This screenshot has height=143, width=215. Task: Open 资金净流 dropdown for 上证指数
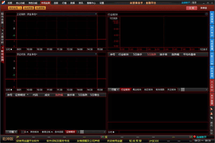click(x=32, y=14)
